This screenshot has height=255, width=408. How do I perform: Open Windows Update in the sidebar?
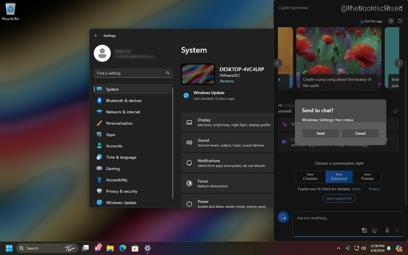[x=133, y=203]
